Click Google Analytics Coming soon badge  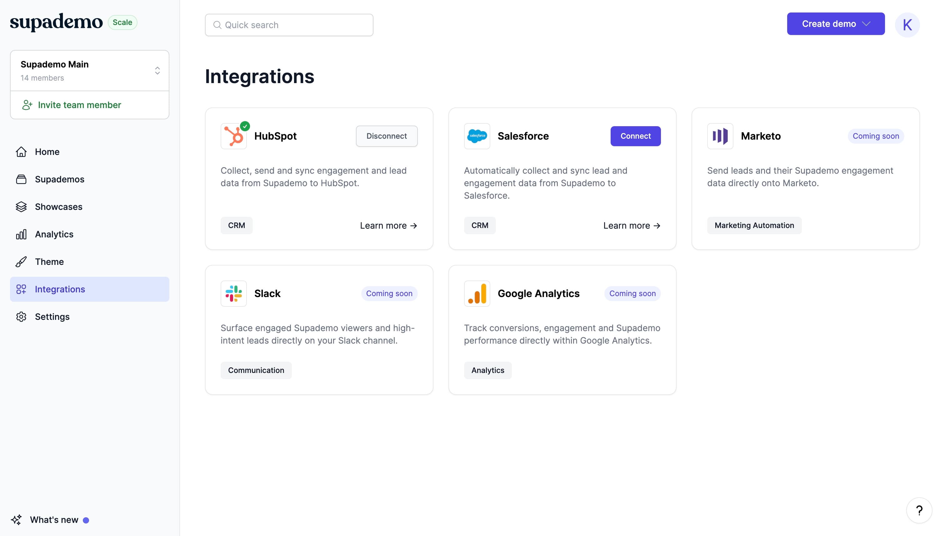click(x=632, y=294)
